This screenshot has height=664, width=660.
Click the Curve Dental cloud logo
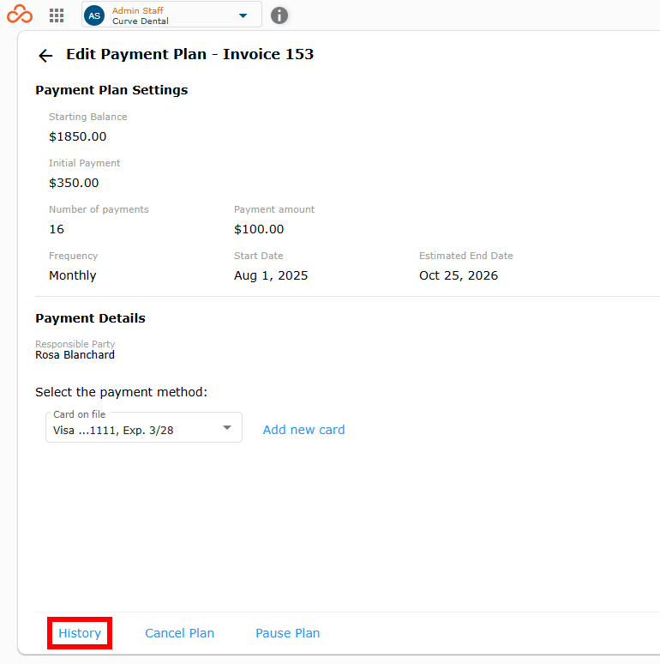[x=20, y=15]
